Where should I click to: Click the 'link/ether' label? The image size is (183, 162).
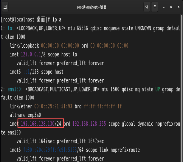(21, 106)
